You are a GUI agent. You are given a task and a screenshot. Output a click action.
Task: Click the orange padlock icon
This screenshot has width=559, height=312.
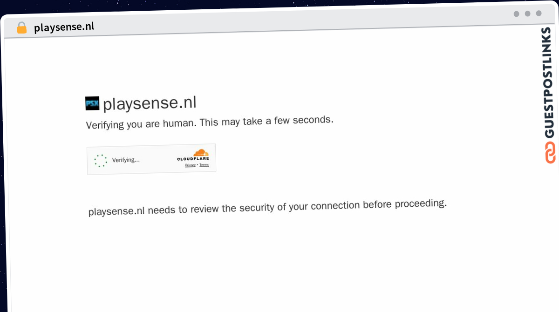click(x=22, y=28)
